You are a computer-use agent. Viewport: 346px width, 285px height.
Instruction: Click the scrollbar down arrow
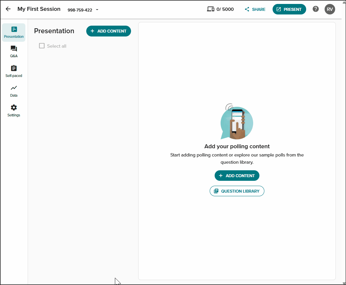[x=344, y=283]
